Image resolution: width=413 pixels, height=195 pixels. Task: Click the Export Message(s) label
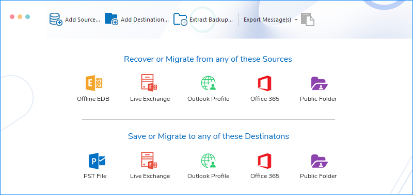tap(267, 20)
